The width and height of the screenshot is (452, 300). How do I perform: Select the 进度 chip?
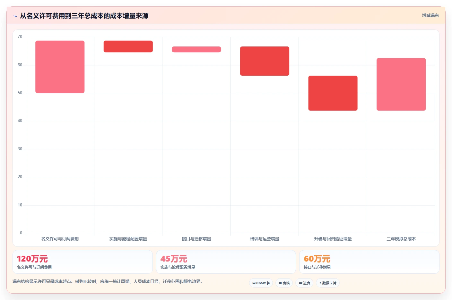[x=304, y=283]
